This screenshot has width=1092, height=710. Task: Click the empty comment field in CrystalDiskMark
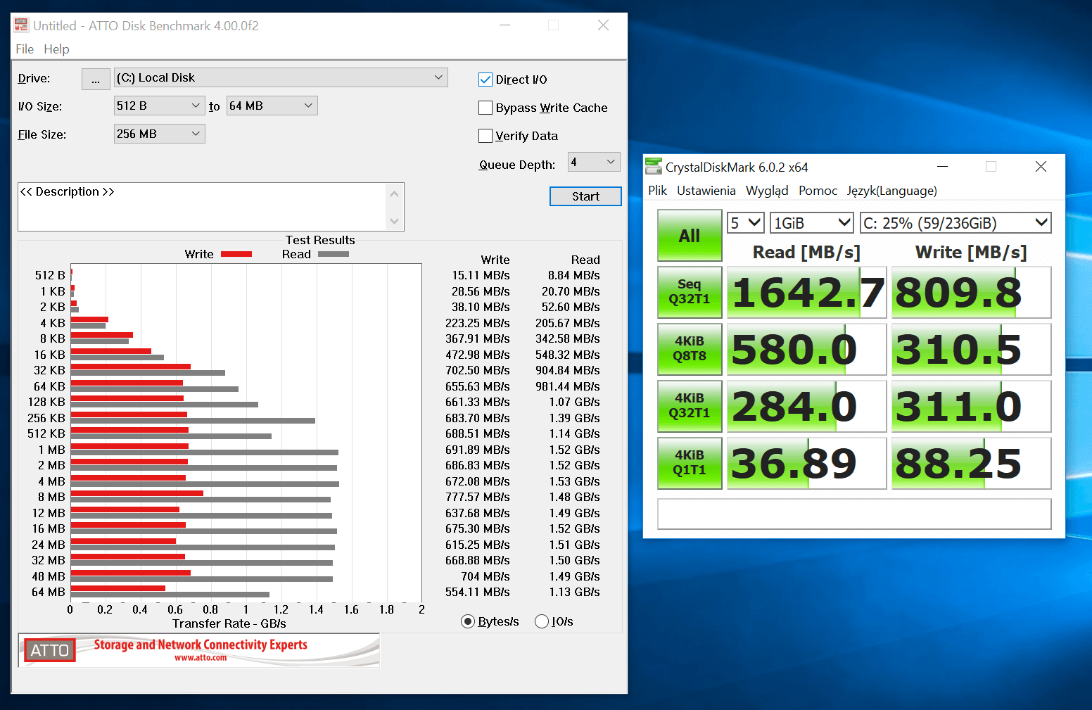pyautogui.click(x=854, y=514)
